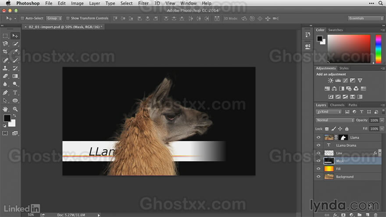Select the History Brush tool
Screen dimensions: 386x217
click(15, 68)
